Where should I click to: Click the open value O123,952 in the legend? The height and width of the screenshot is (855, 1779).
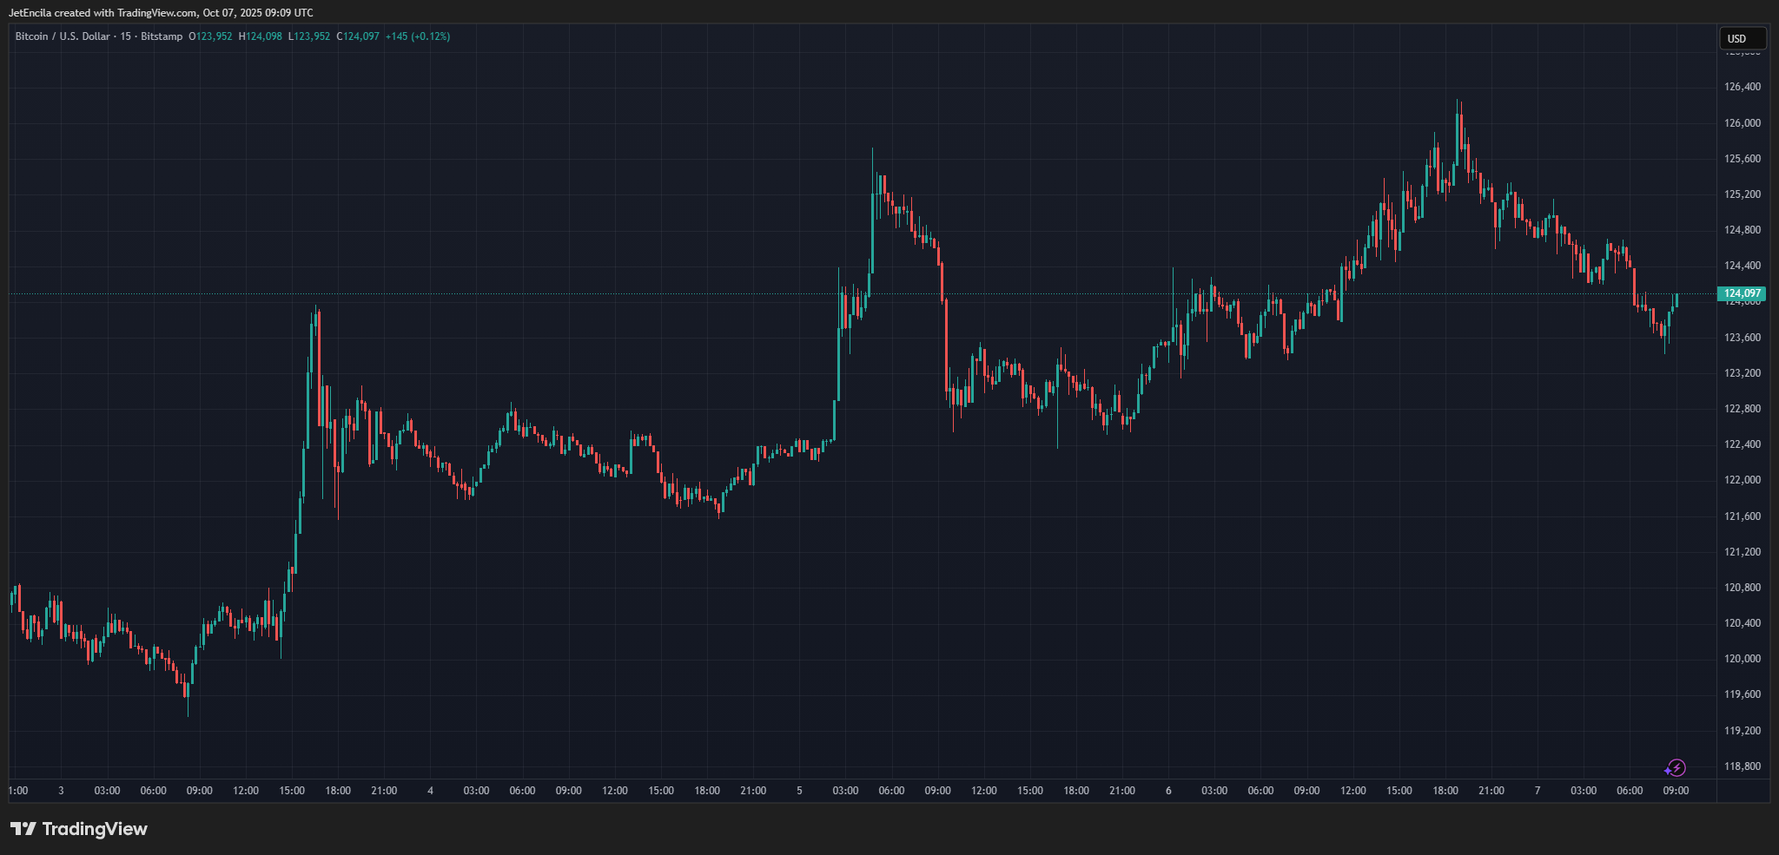(210, 36)
